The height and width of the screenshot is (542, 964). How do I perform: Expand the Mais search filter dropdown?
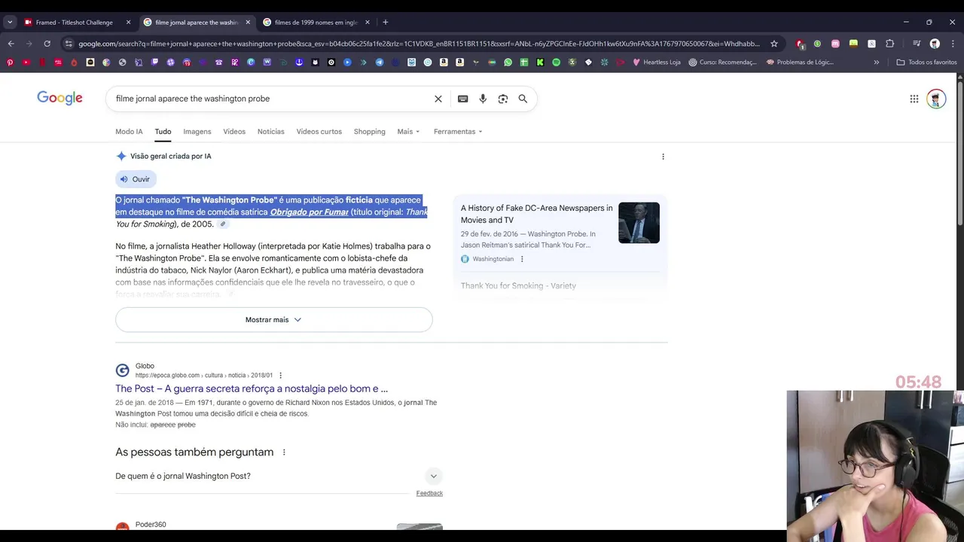point(408,132)
